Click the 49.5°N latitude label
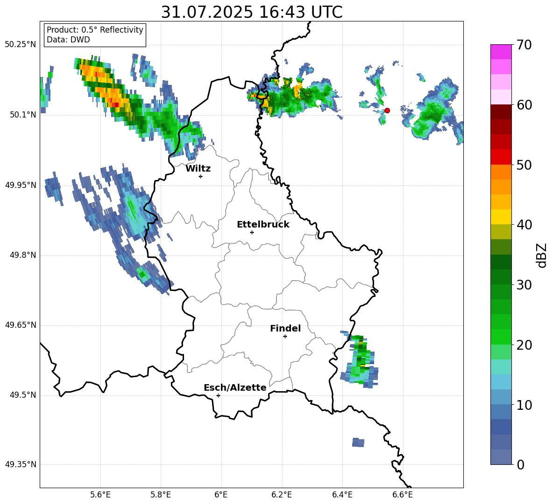Viewport: 553px width, 504px height. pyautogui.click(x=23, y=395)
